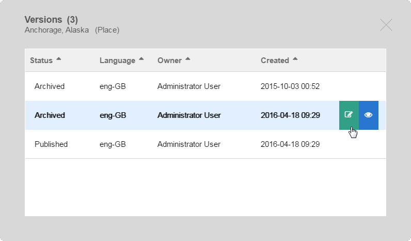411x241 pixels.
Task: Click the sort arrow next to Owner
Action: 187,59
